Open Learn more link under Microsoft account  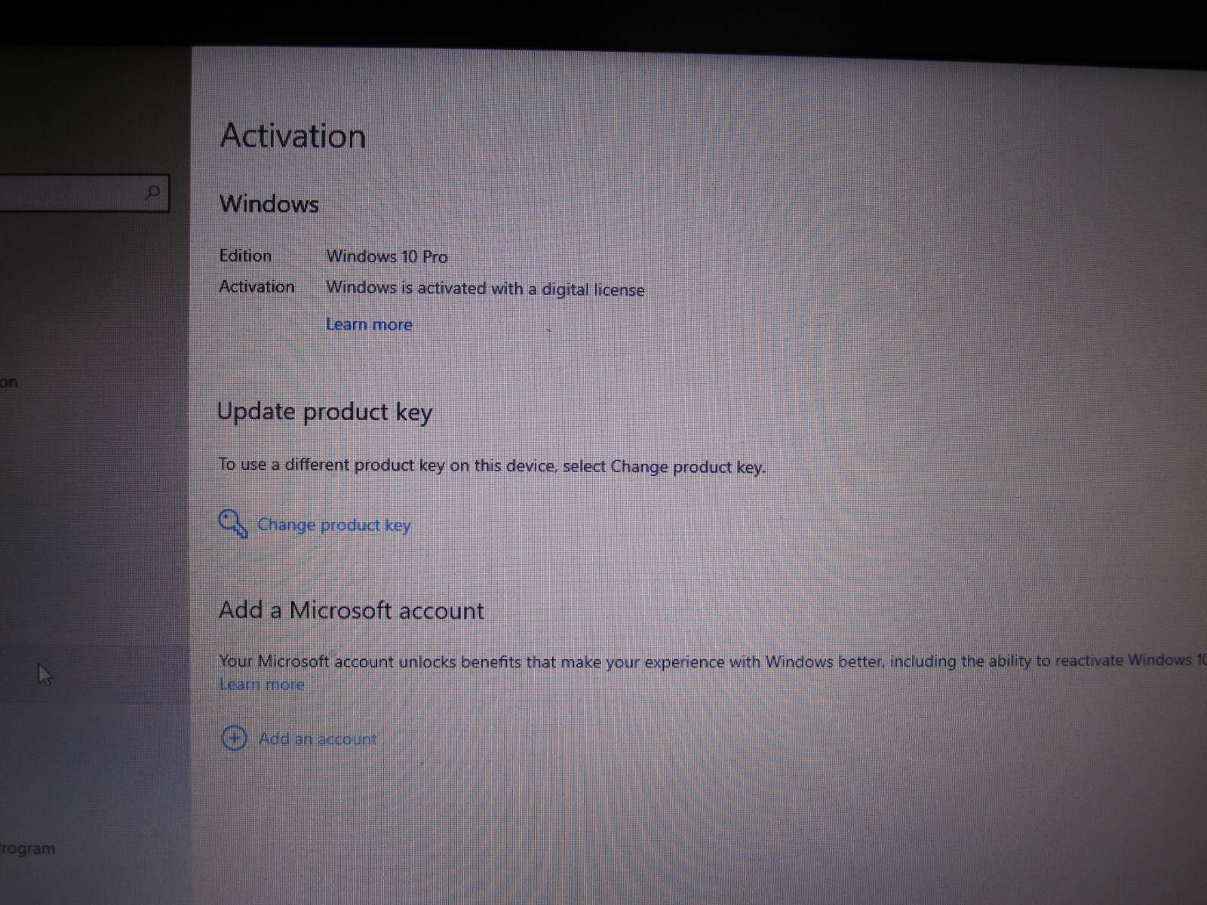262,684
